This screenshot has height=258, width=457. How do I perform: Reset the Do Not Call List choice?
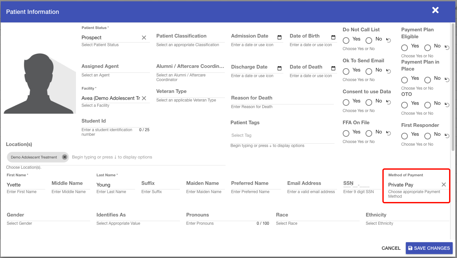tap(389, 40)
